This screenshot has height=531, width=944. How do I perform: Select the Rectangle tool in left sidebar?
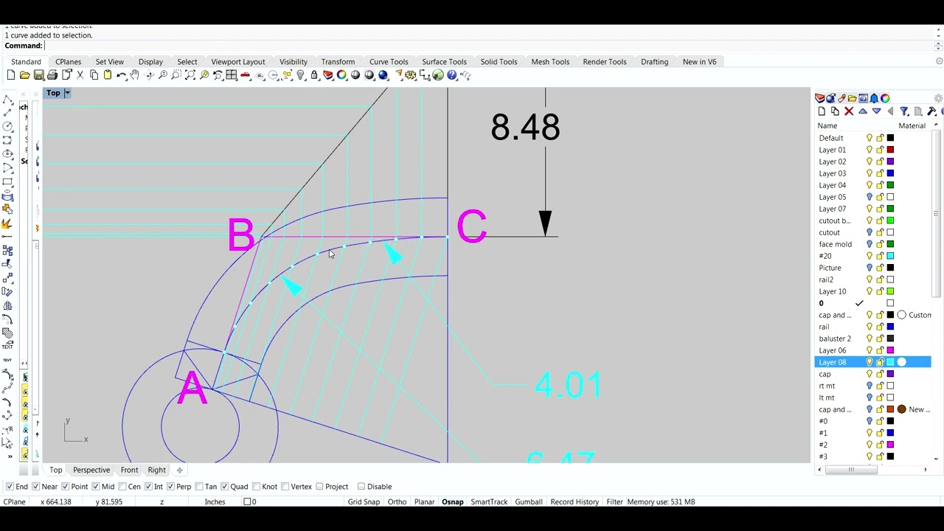click(x=7, y=182)
